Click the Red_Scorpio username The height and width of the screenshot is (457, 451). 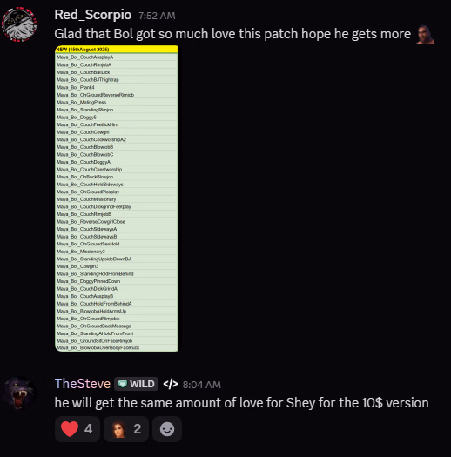pos(92,15)
